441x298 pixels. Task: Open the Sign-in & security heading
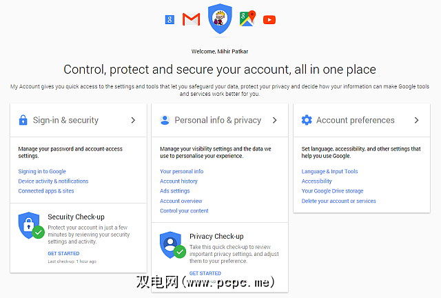[65, 120]
